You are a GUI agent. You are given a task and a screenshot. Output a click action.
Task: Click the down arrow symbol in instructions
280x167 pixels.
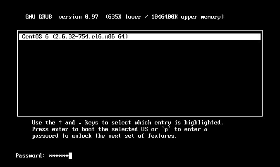[80, 123]
